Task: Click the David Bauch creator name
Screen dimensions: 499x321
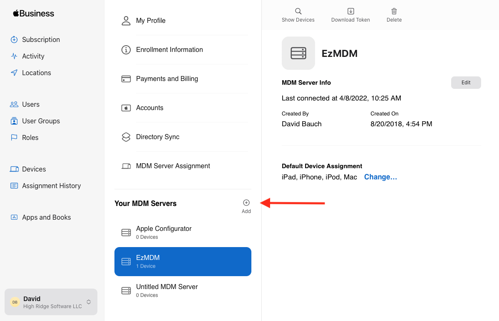Action: pyautogui.click(x=301, y=124)
